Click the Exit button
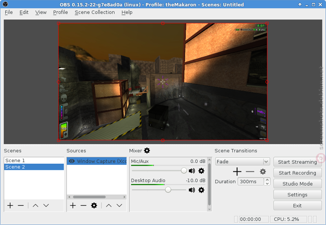 (297, 206)
